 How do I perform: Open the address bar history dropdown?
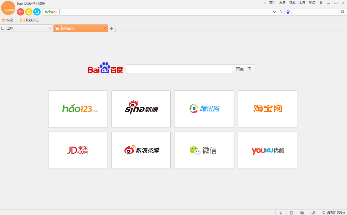(x=274, y=12)
